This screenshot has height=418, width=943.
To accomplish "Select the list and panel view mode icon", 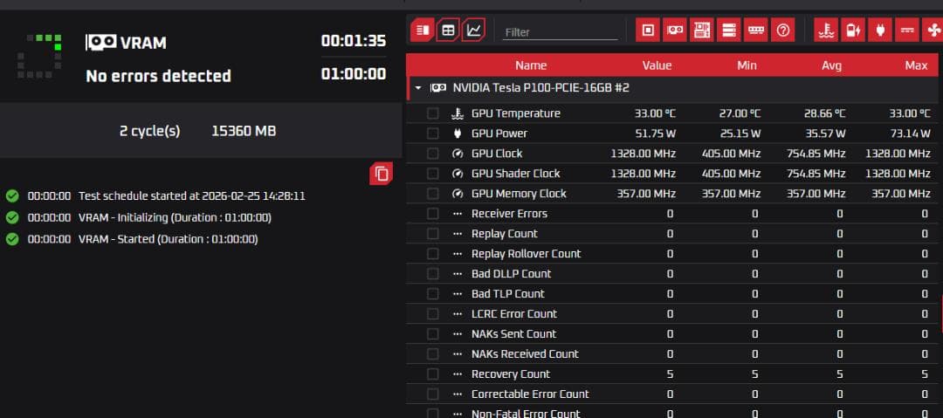I will coord(423,30).
